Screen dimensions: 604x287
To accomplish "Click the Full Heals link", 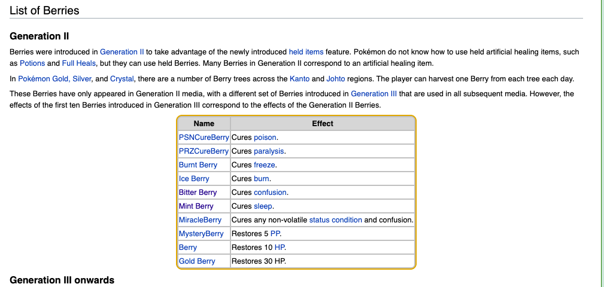I will tap(78, 63).
